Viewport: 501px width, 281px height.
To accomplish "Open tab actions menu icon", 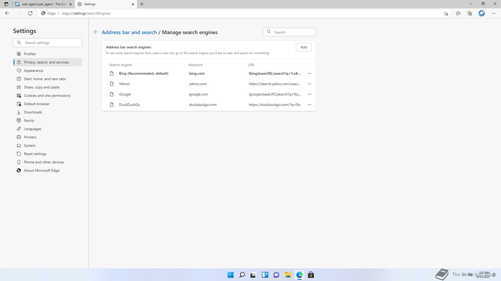I will (6, 4).
